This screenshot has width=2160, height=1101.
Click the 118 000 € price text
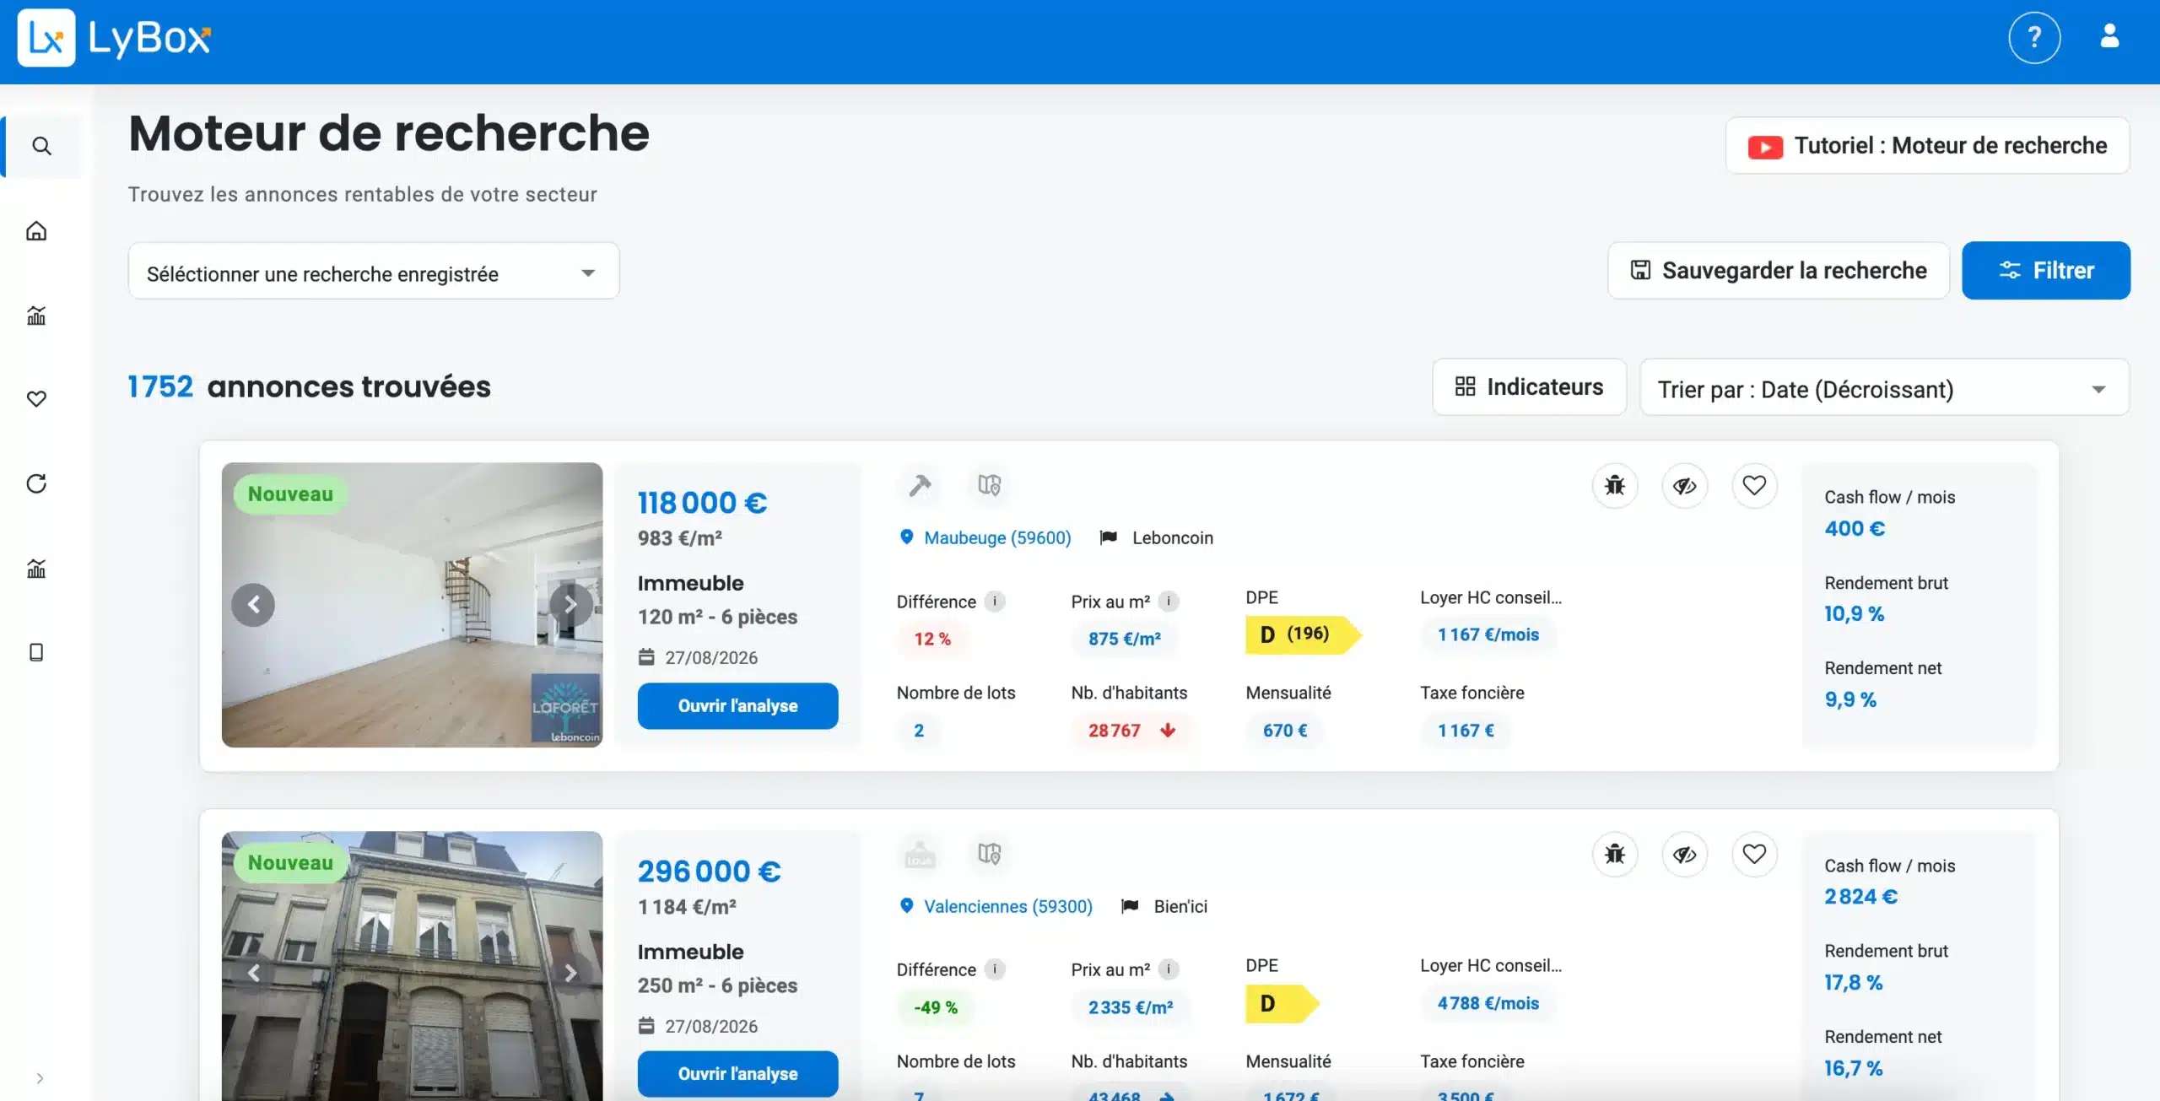pyautogui.click(x=702, y=503)
